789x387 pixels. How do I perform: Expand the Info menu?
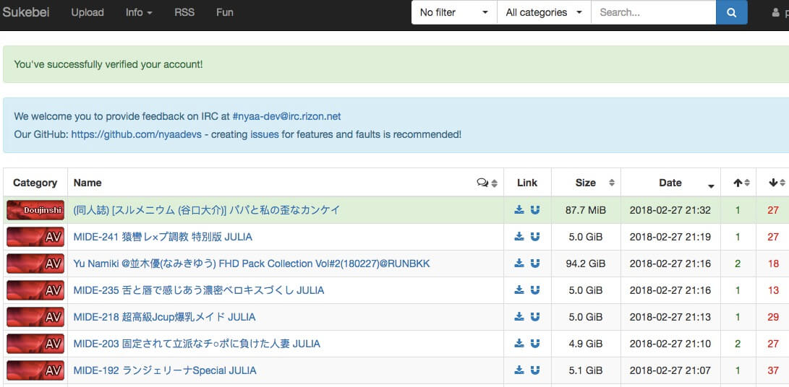click(139, 12)
